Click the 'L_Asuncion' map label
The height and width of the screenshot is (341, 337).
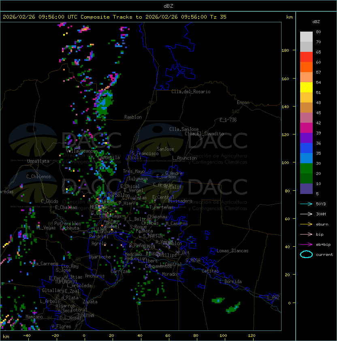(184, 158)
